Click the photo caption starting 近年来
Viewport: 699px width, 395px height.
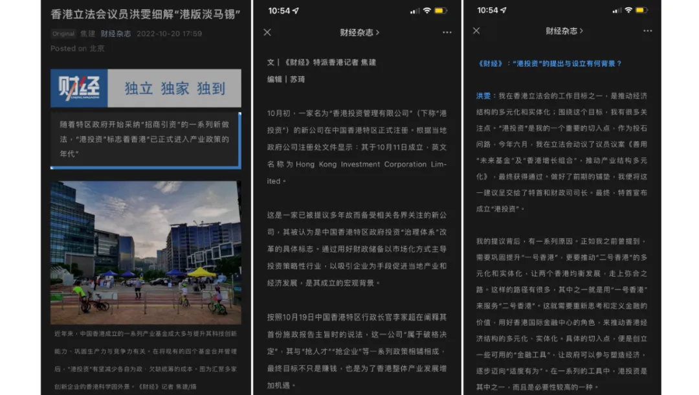point(146,360)
